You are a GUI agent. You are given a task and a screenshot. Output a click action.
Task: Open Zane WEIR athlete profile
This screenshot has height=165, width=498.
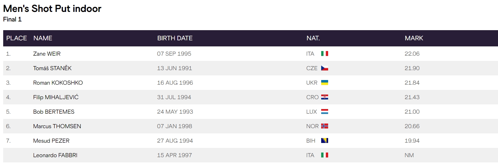pyautogui.click(x=47, y=54)
